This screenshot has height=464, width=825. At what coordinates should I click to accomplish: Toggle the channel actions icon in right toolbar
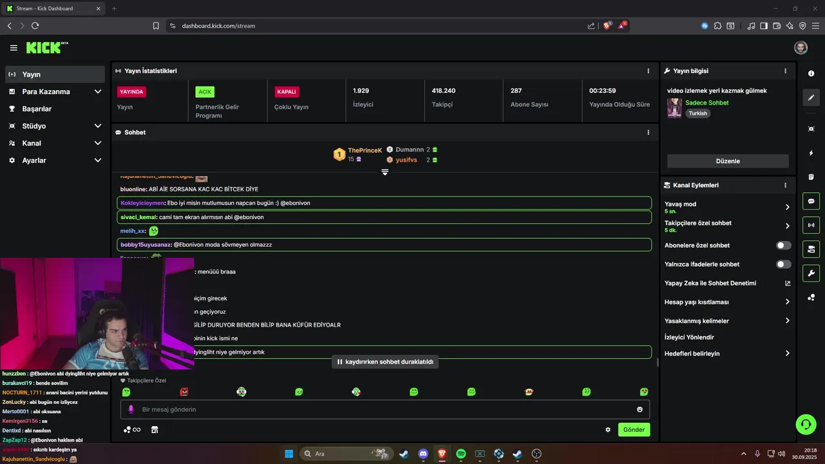[x=811, y=249]
